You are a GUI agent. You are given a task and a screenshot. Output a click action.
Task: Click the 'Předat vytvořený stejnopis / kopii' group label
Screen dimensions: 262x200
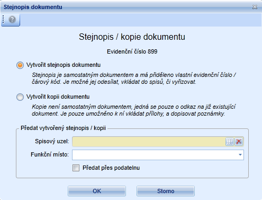63,128
